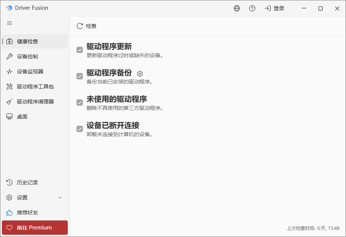
Task: Select 桌面 in the sidebar
Action: pos(35,117)
